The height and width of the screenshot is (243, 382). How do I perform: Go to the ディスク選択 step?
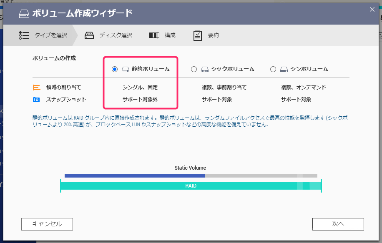click(x=108, y=35)
